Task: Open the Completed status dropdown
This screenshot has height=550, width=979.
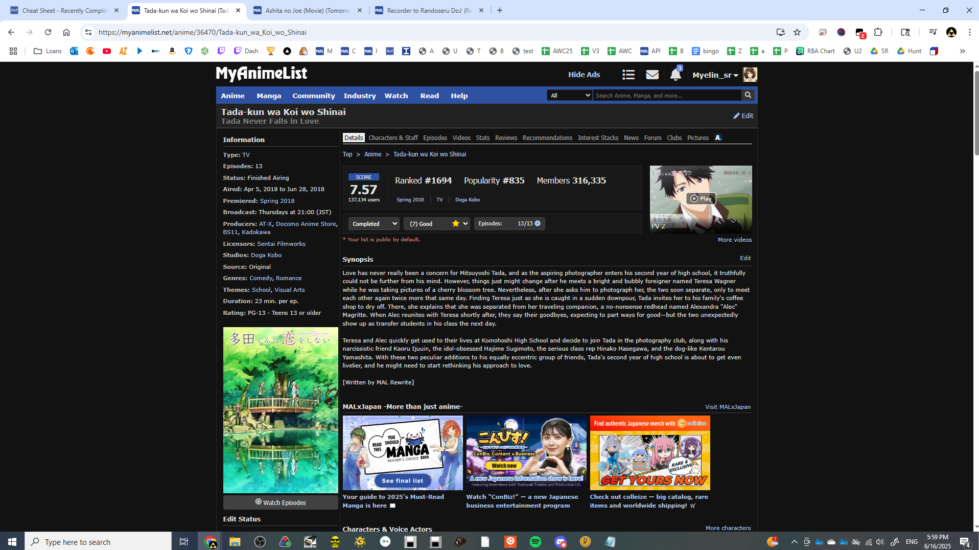Action: 374,223
